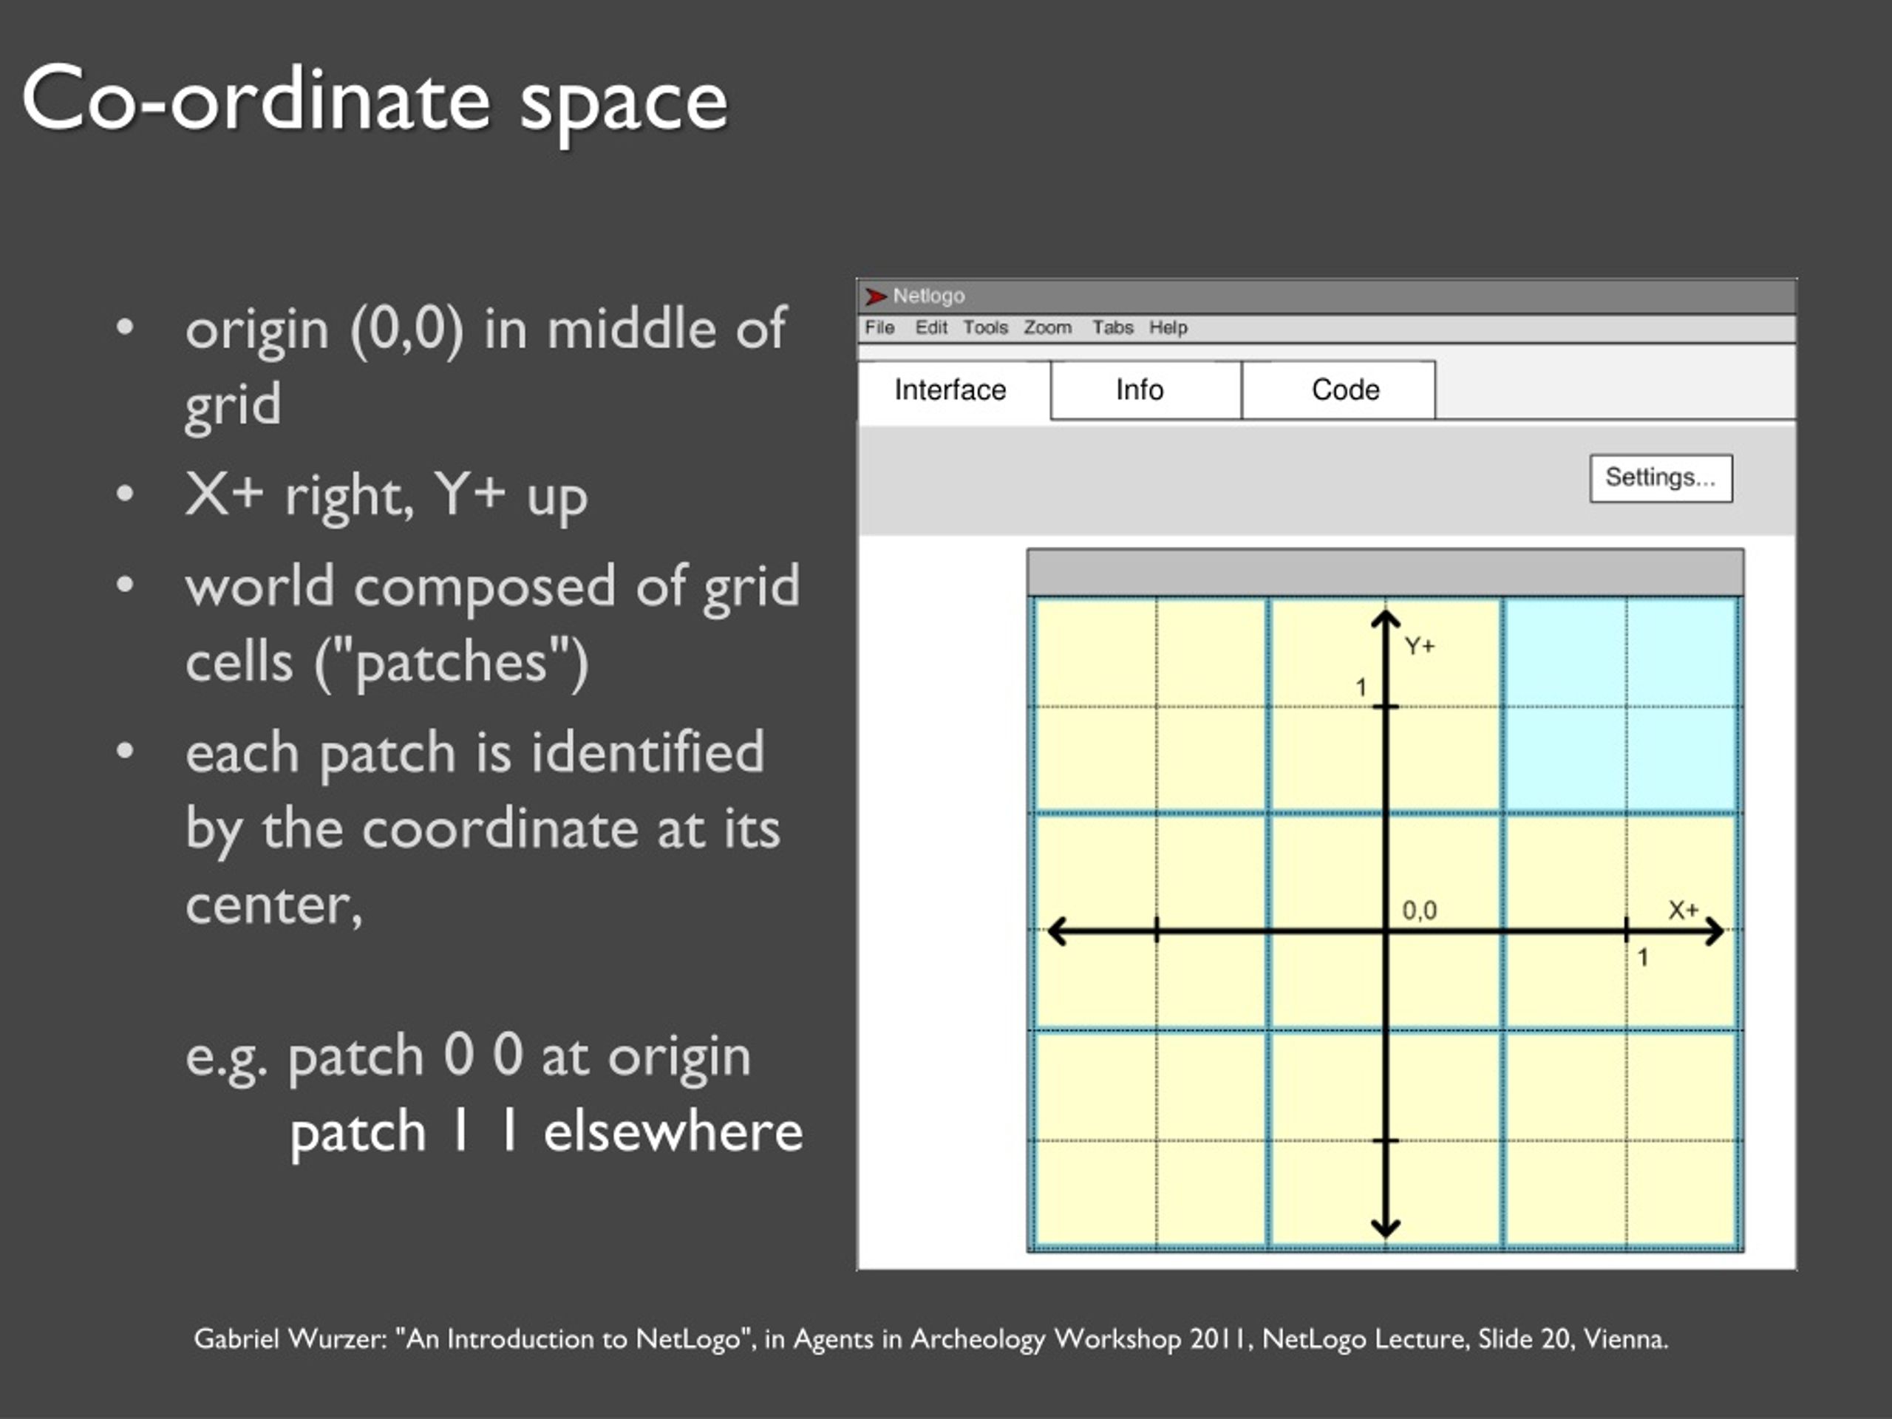The height and width of the screenshot is (1419, 1892).
Task: Open the Zoom menu
Action: click(x=1048, y=327)
